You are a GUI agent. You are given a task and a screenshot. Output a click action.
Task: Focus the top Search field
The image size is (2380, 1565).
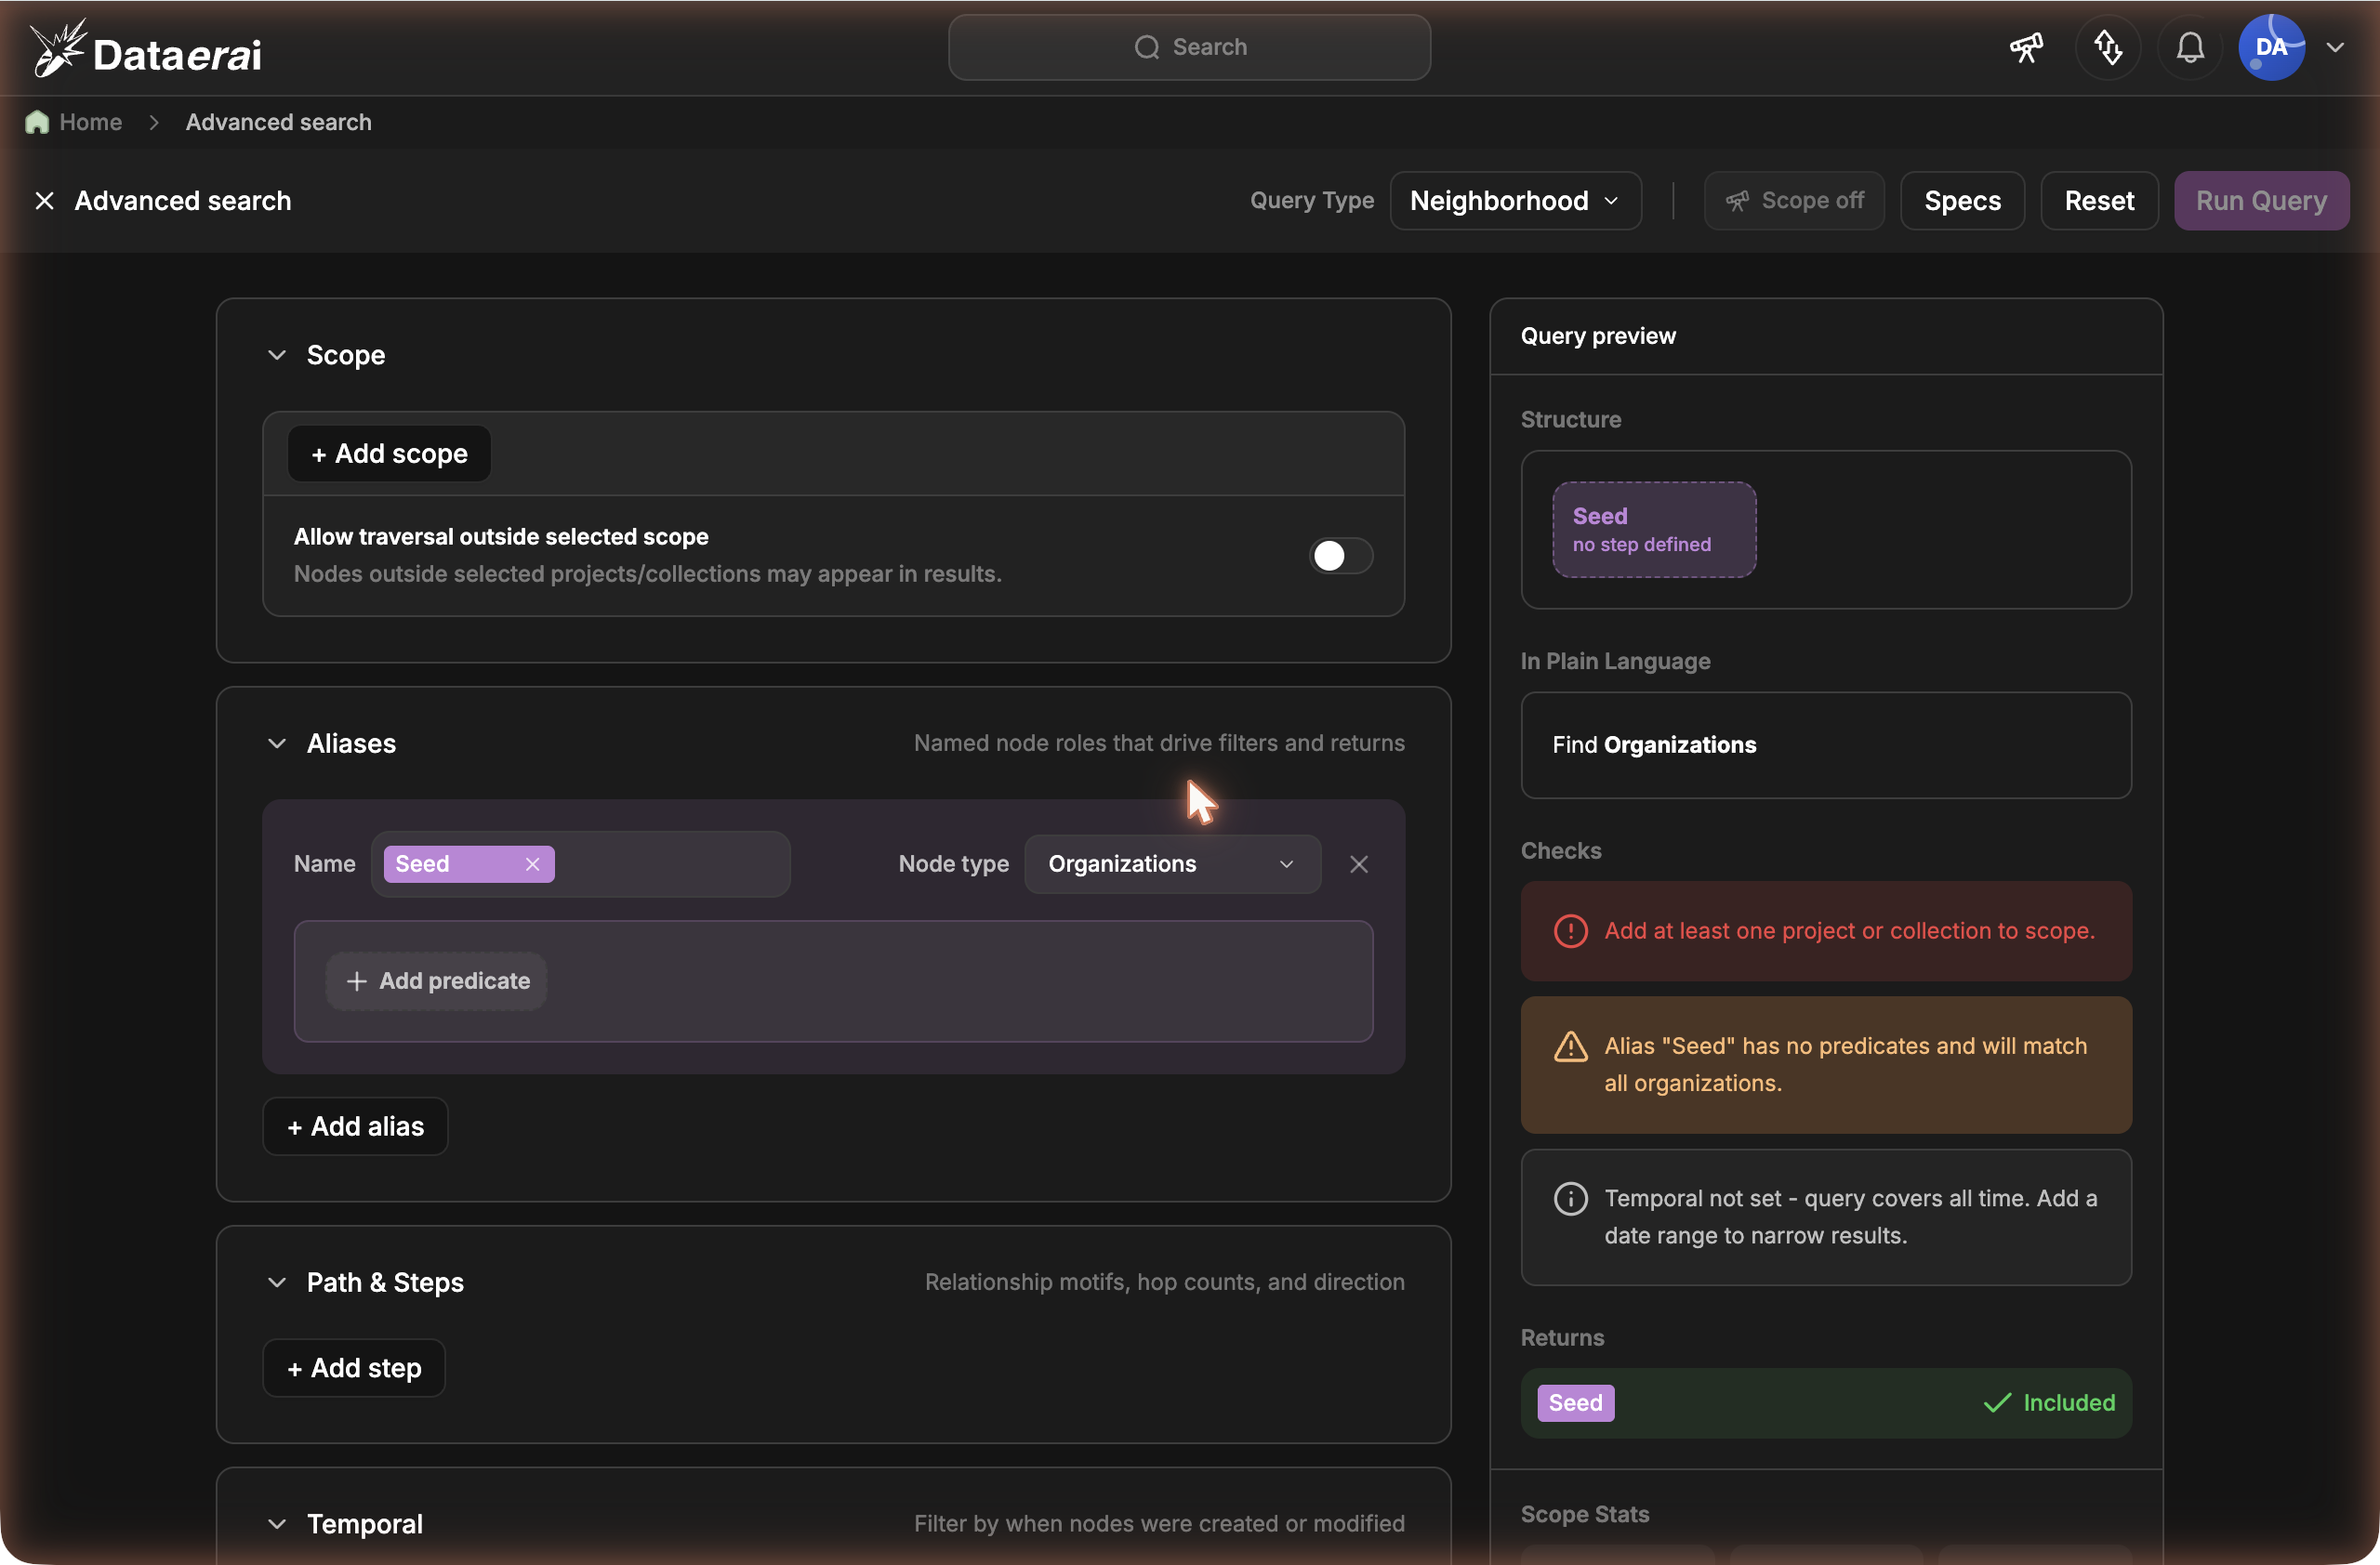tap(1189, 47)
